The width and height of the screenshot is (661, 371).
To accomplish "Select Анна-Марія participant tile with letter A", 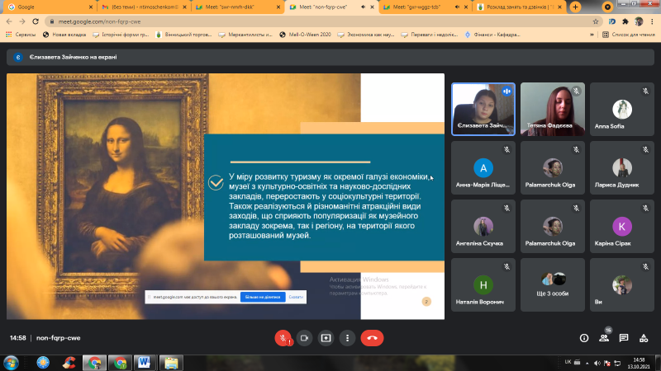I will click(483, 167).
